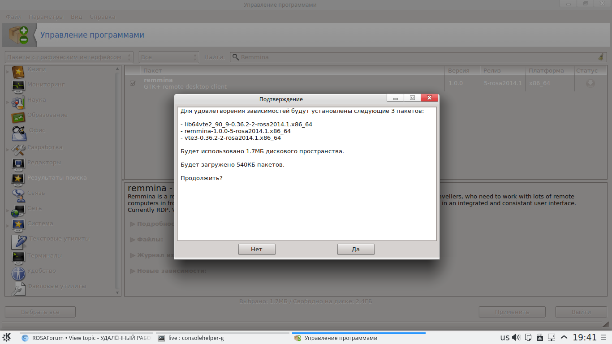
Task: Select the Текстовые утилиты category icon
Action: click(x=19, y=242)
